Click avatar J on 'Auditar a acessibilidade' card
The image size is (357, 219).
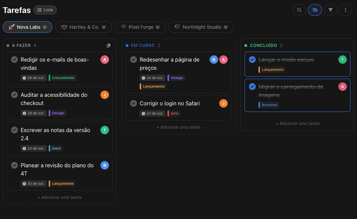point(105,95)
